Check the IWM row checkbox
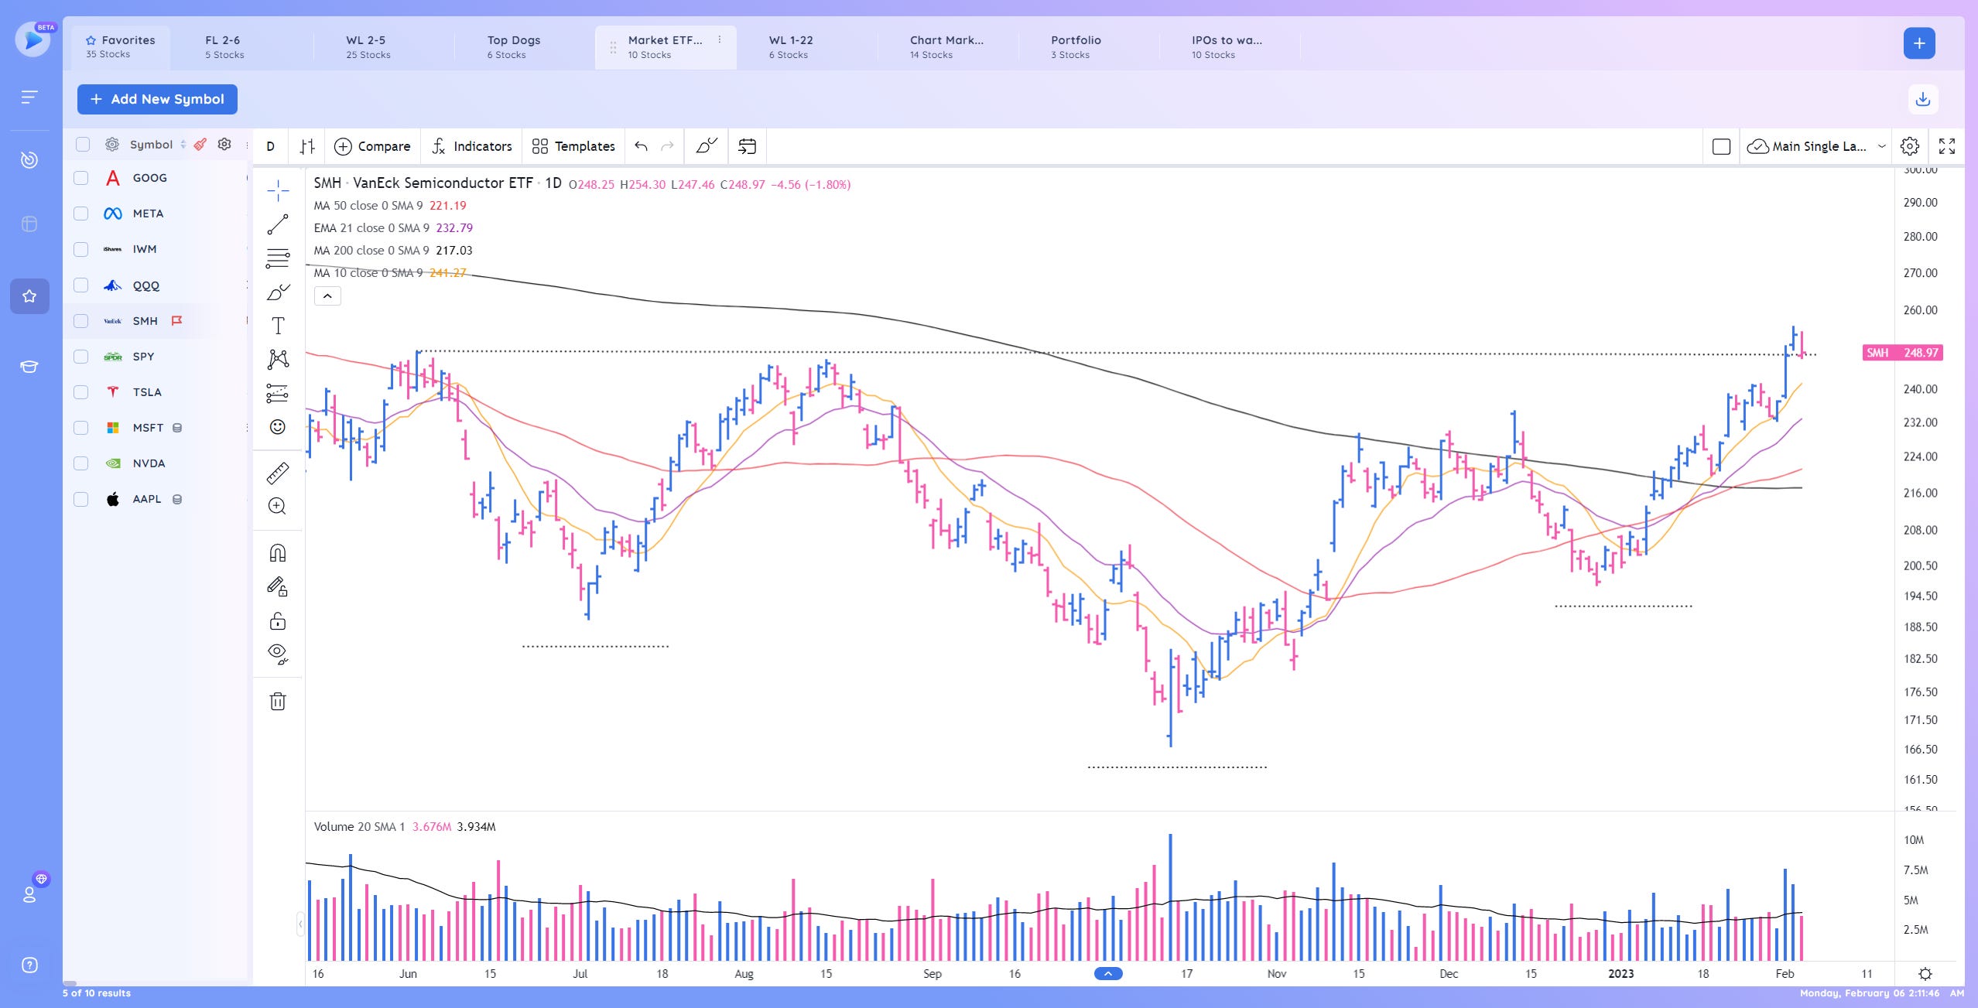Image resolution: width=1978 pixels, height=1008 pixels. [80, 249]
